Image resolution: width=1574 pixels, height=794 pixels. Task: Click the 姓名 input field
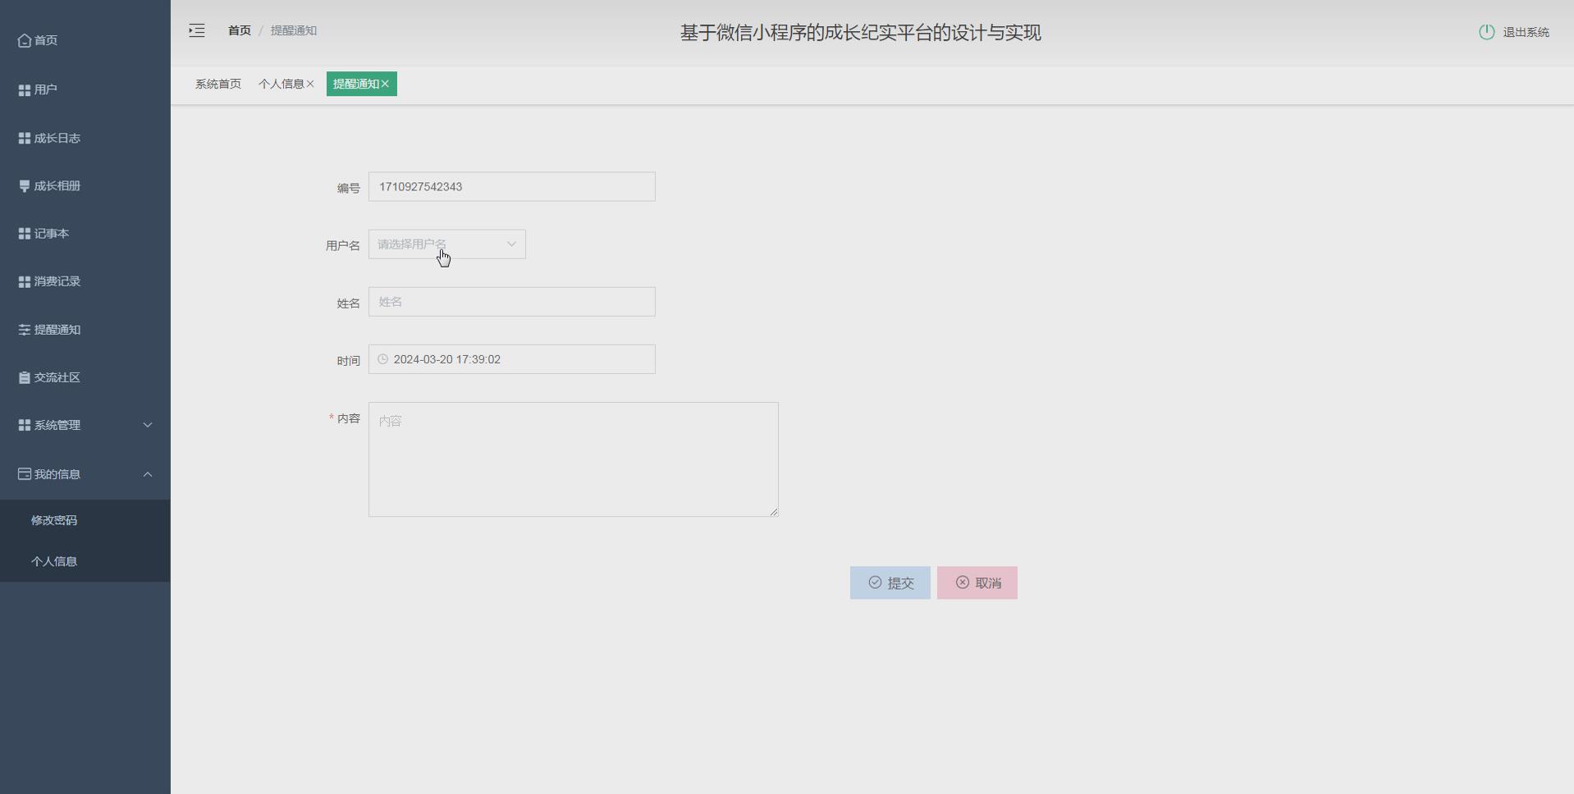(511, 301)
